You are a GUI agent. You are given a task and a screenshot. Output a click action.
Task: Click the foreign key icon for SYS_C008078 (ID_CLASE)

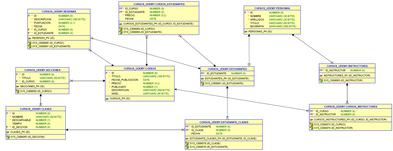click(x=188, y=143)
